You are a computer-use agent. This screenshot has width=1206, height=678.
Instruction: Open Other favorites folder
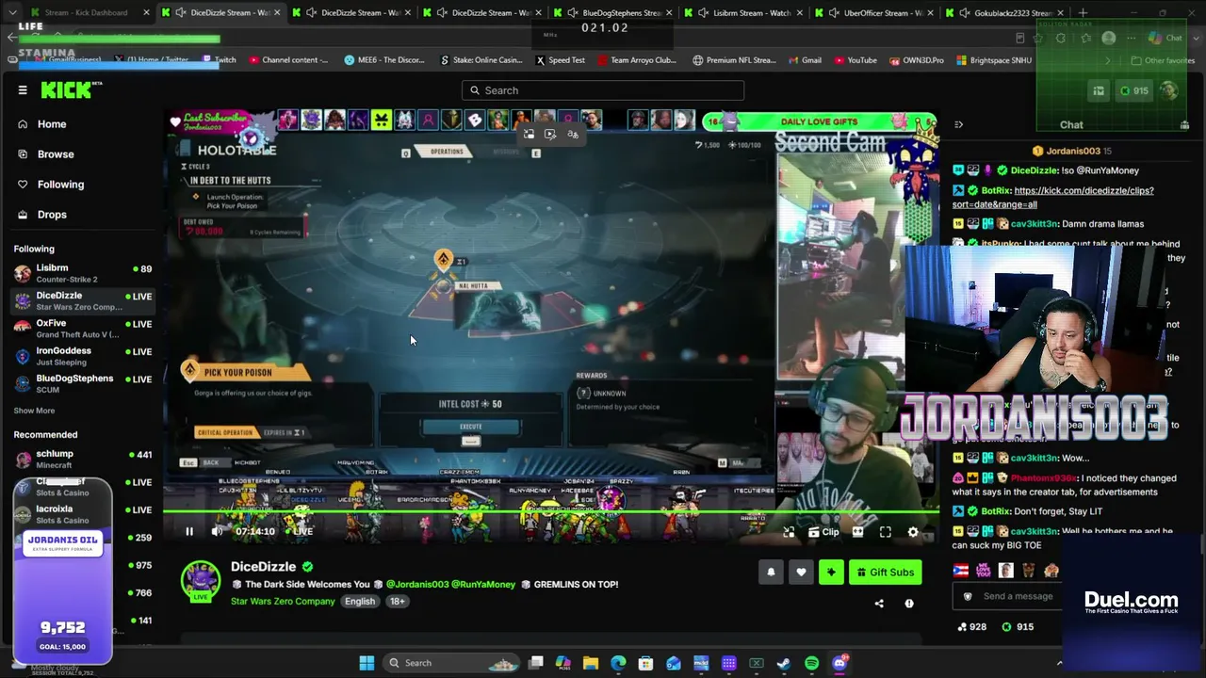click(x=1162, y=60)
